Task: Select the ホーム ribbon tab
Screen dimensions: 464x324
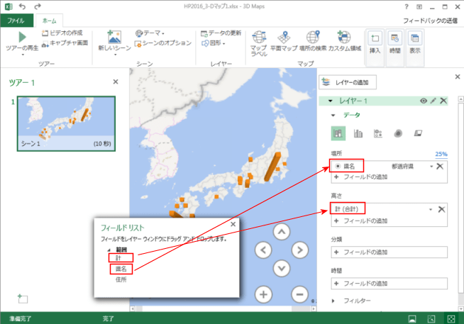Action: 49,21
